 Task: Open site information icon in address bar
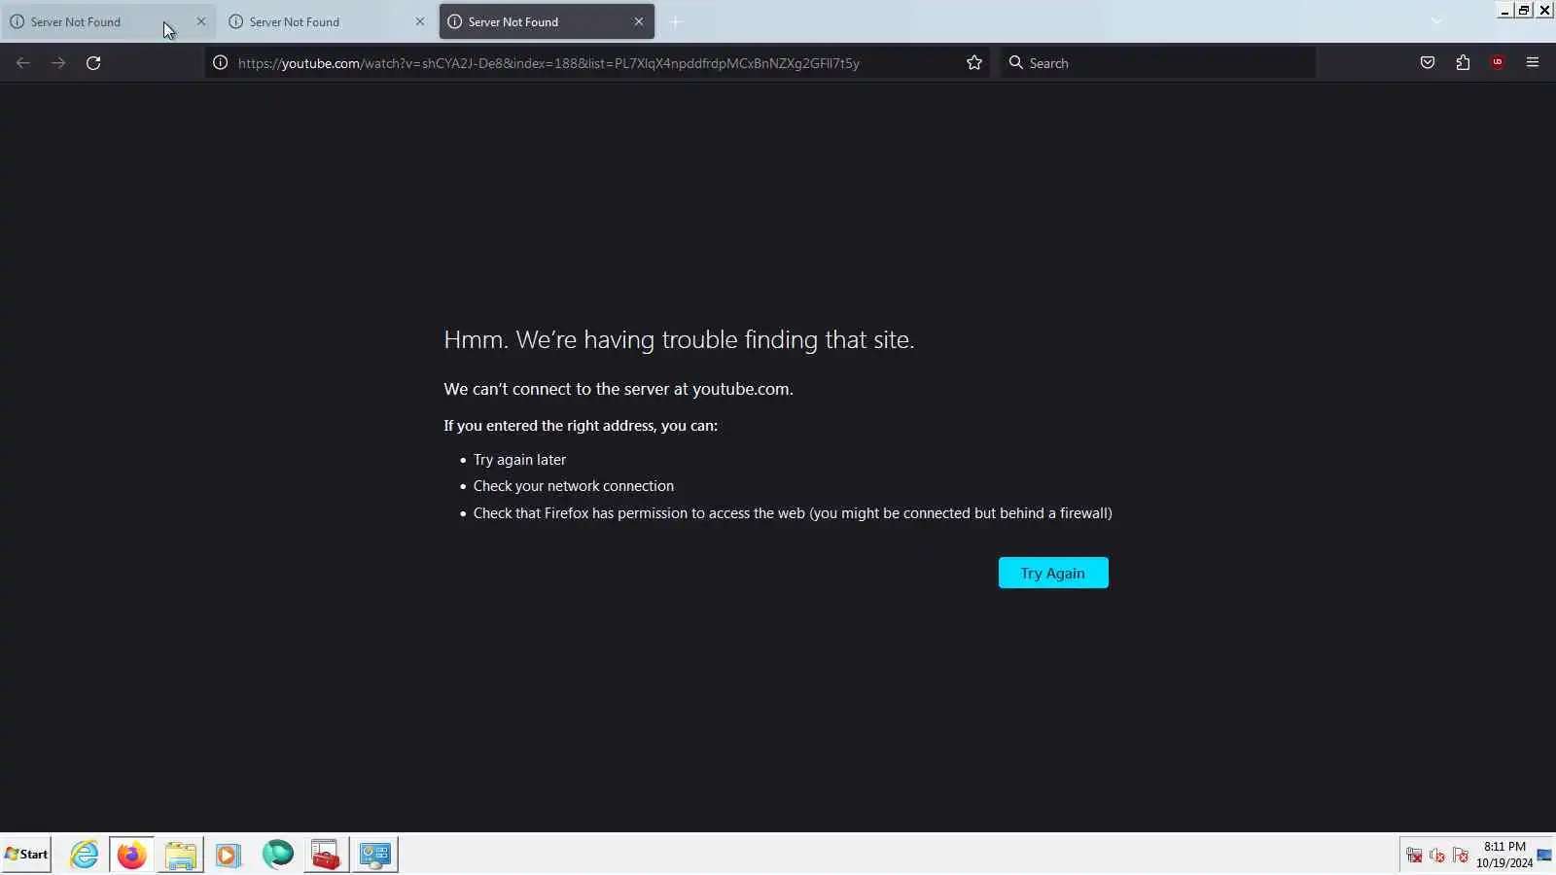tap(221, 63)
